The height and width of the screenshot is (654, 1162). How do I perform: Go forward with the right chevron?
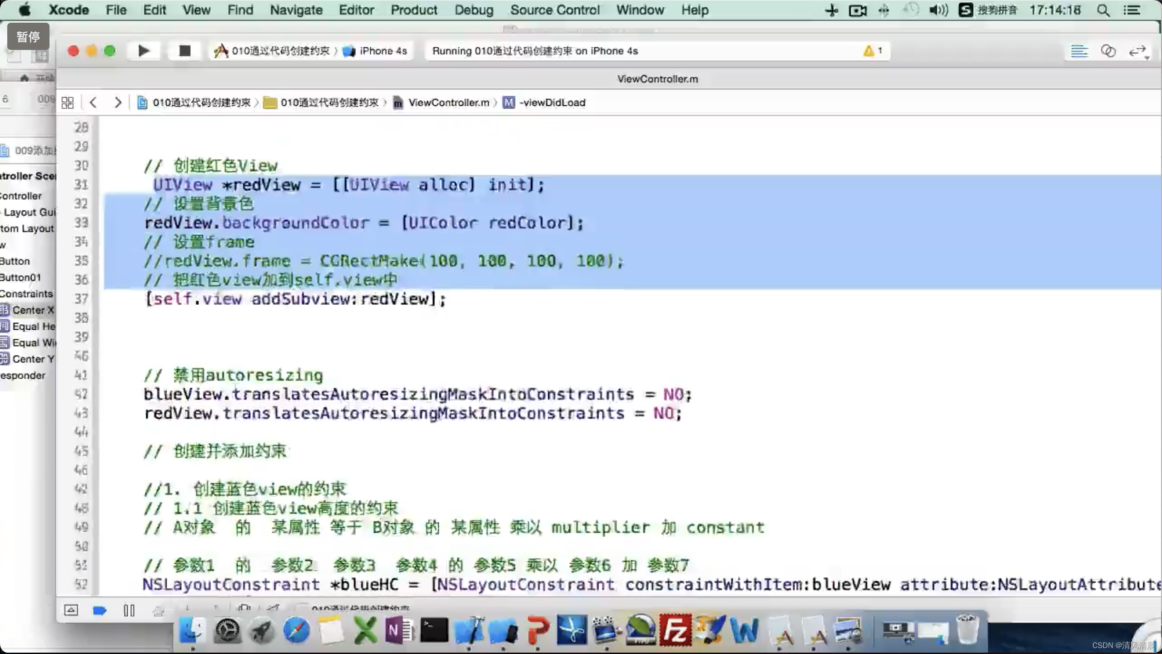pos(118,103)
